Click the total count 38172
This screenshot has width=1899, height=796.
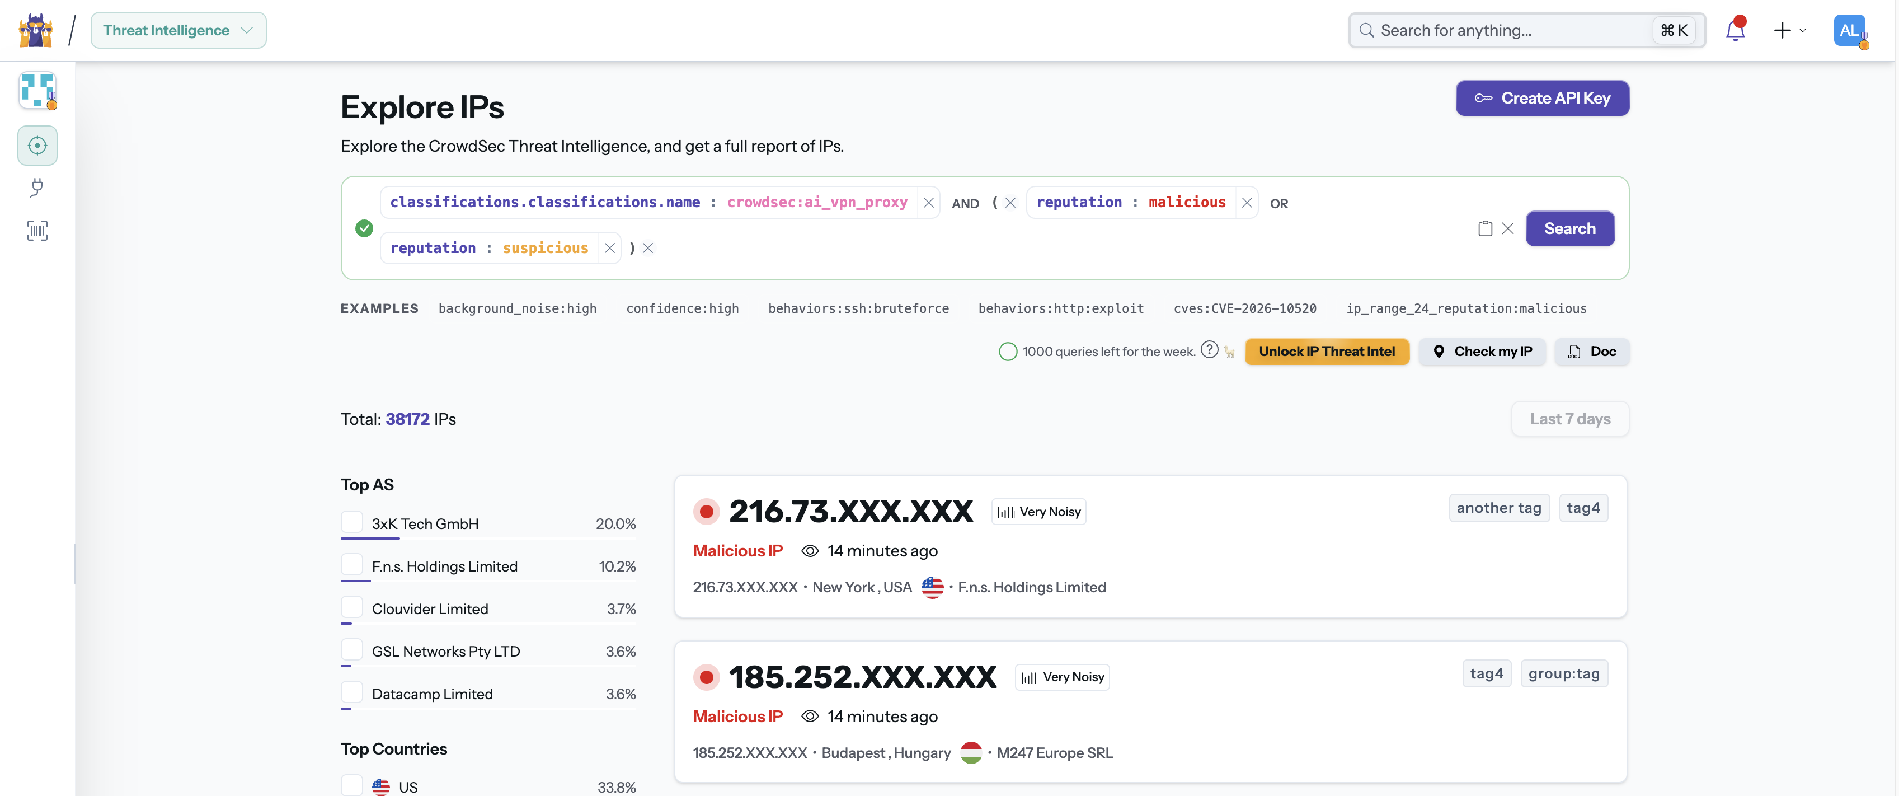tap(407, 419)
